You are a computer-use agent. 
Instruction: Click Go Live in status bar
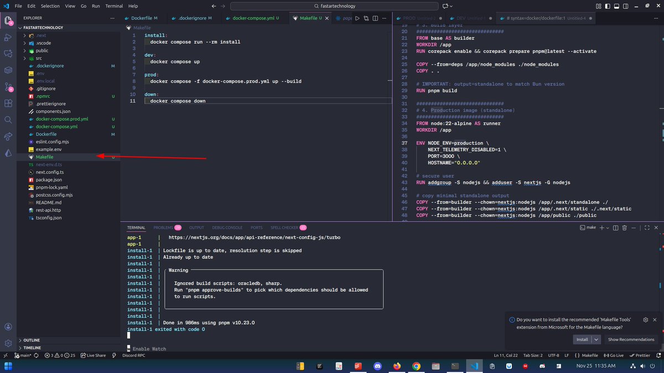614,355
